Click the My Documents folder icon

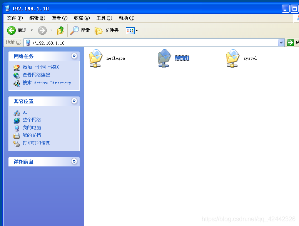(x=17, y=136)
